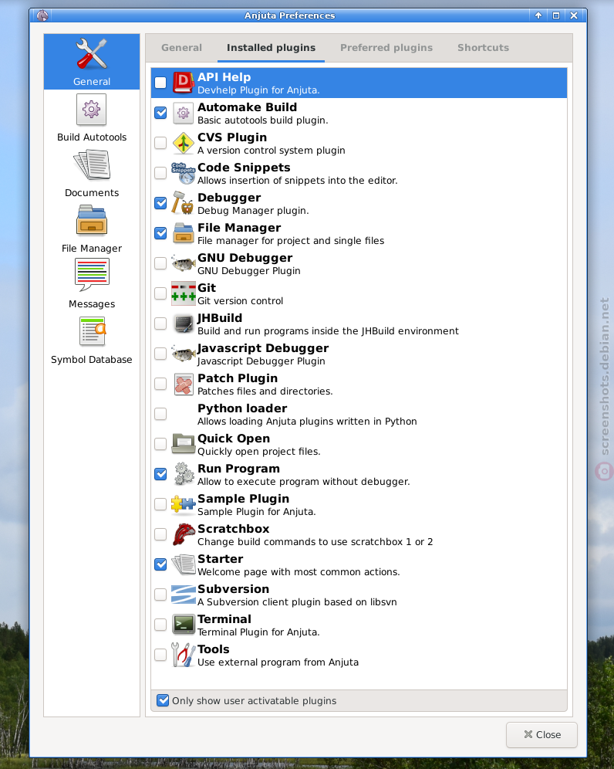The height and width of the screenshot is (769, 614).
Task: Switch to the General tab
Action: click(x=181, y=48)
